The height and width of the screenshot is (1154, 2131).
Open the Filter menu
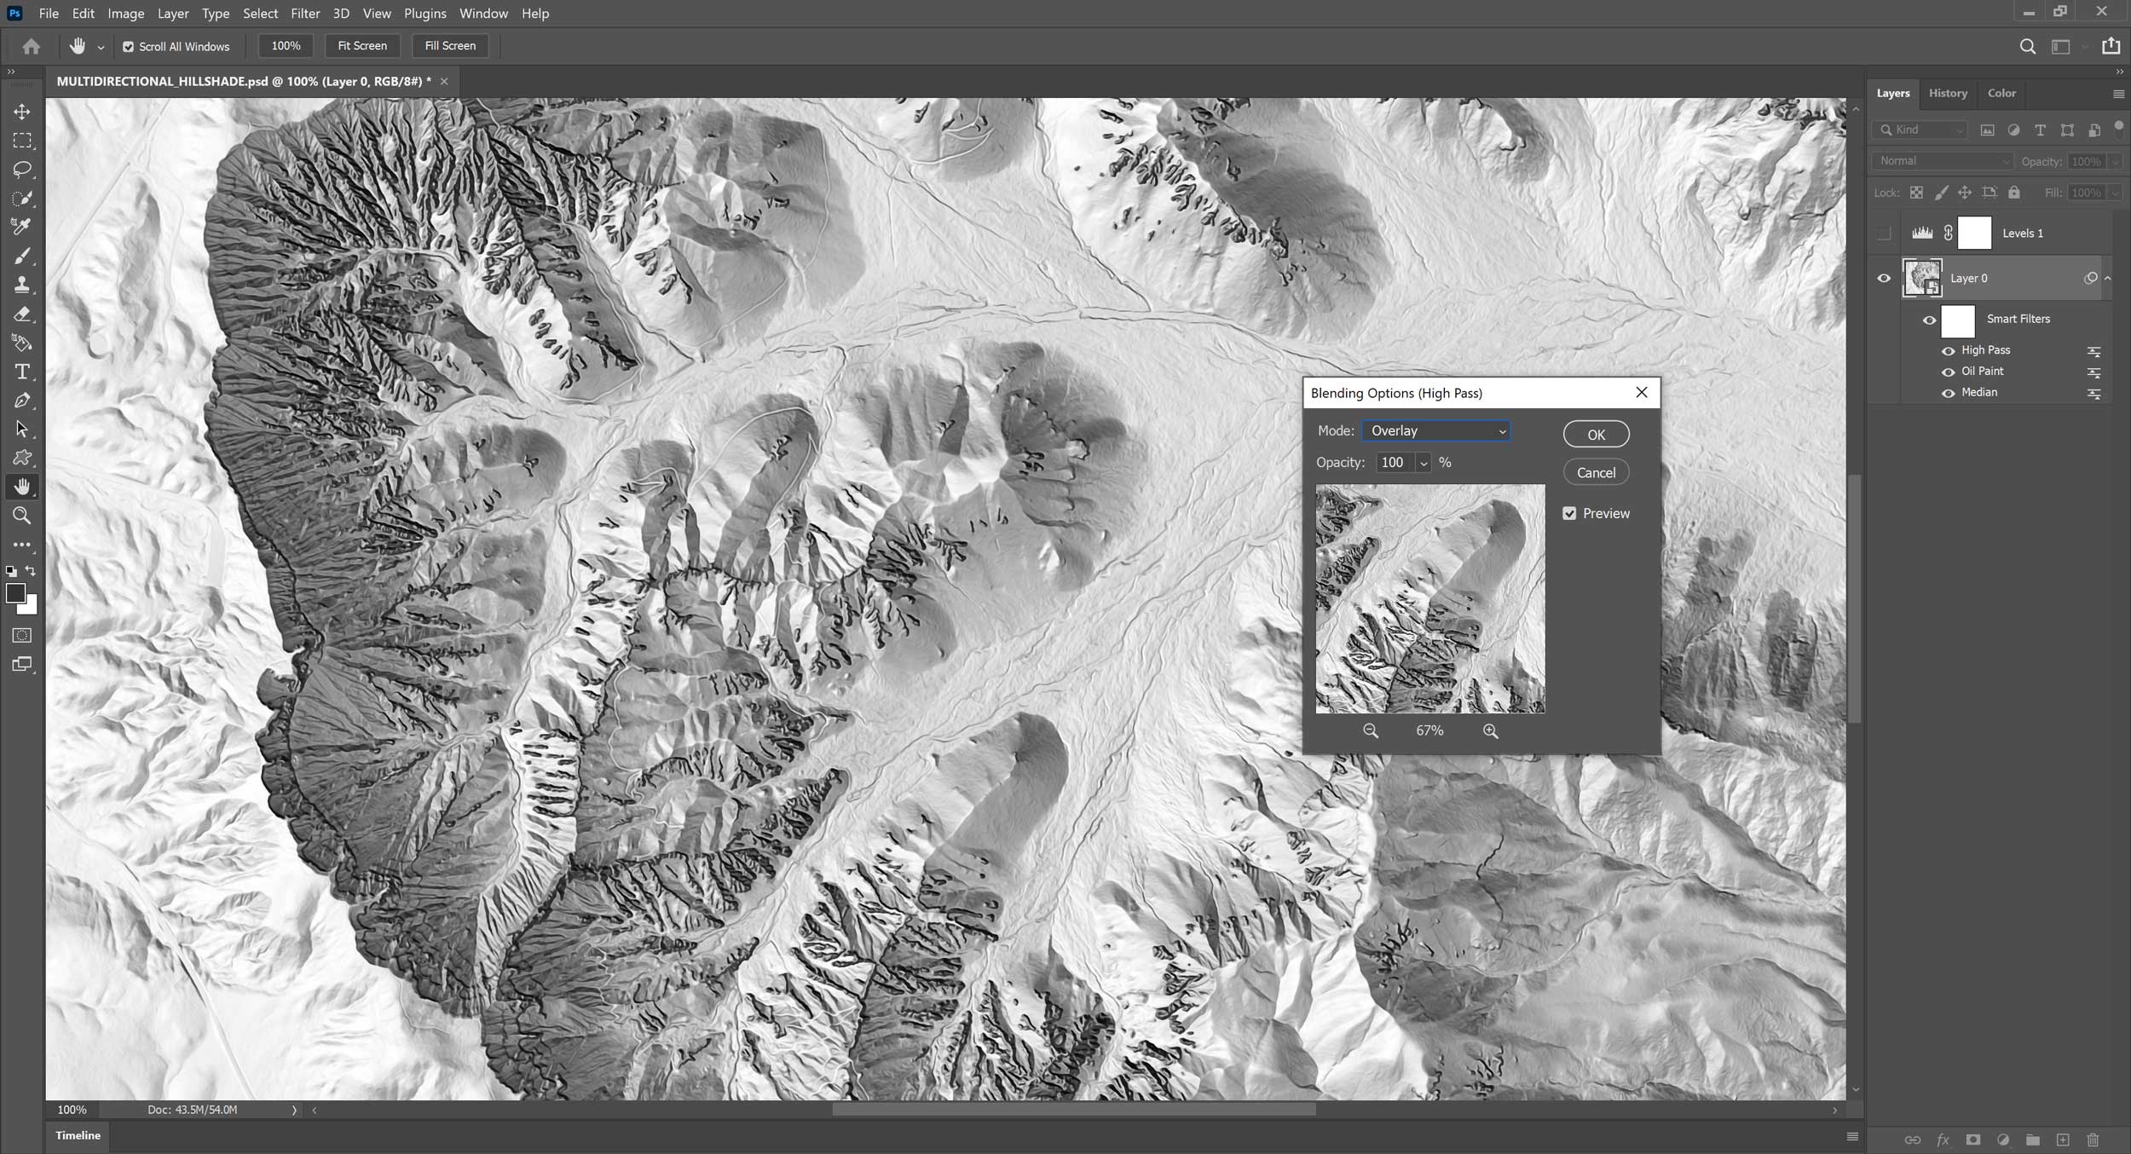click(305, 13)
